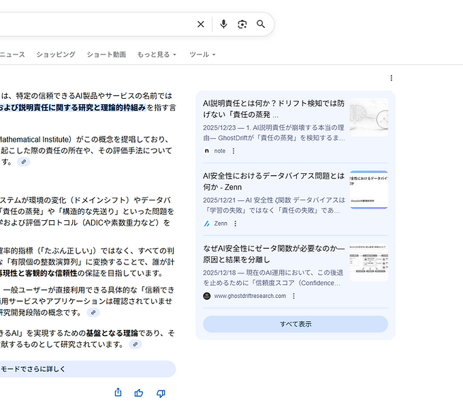Screen dimensions: 463x411
Task: Switch to the 'ショッピング' tab
Action: click(x=56, y=55)
